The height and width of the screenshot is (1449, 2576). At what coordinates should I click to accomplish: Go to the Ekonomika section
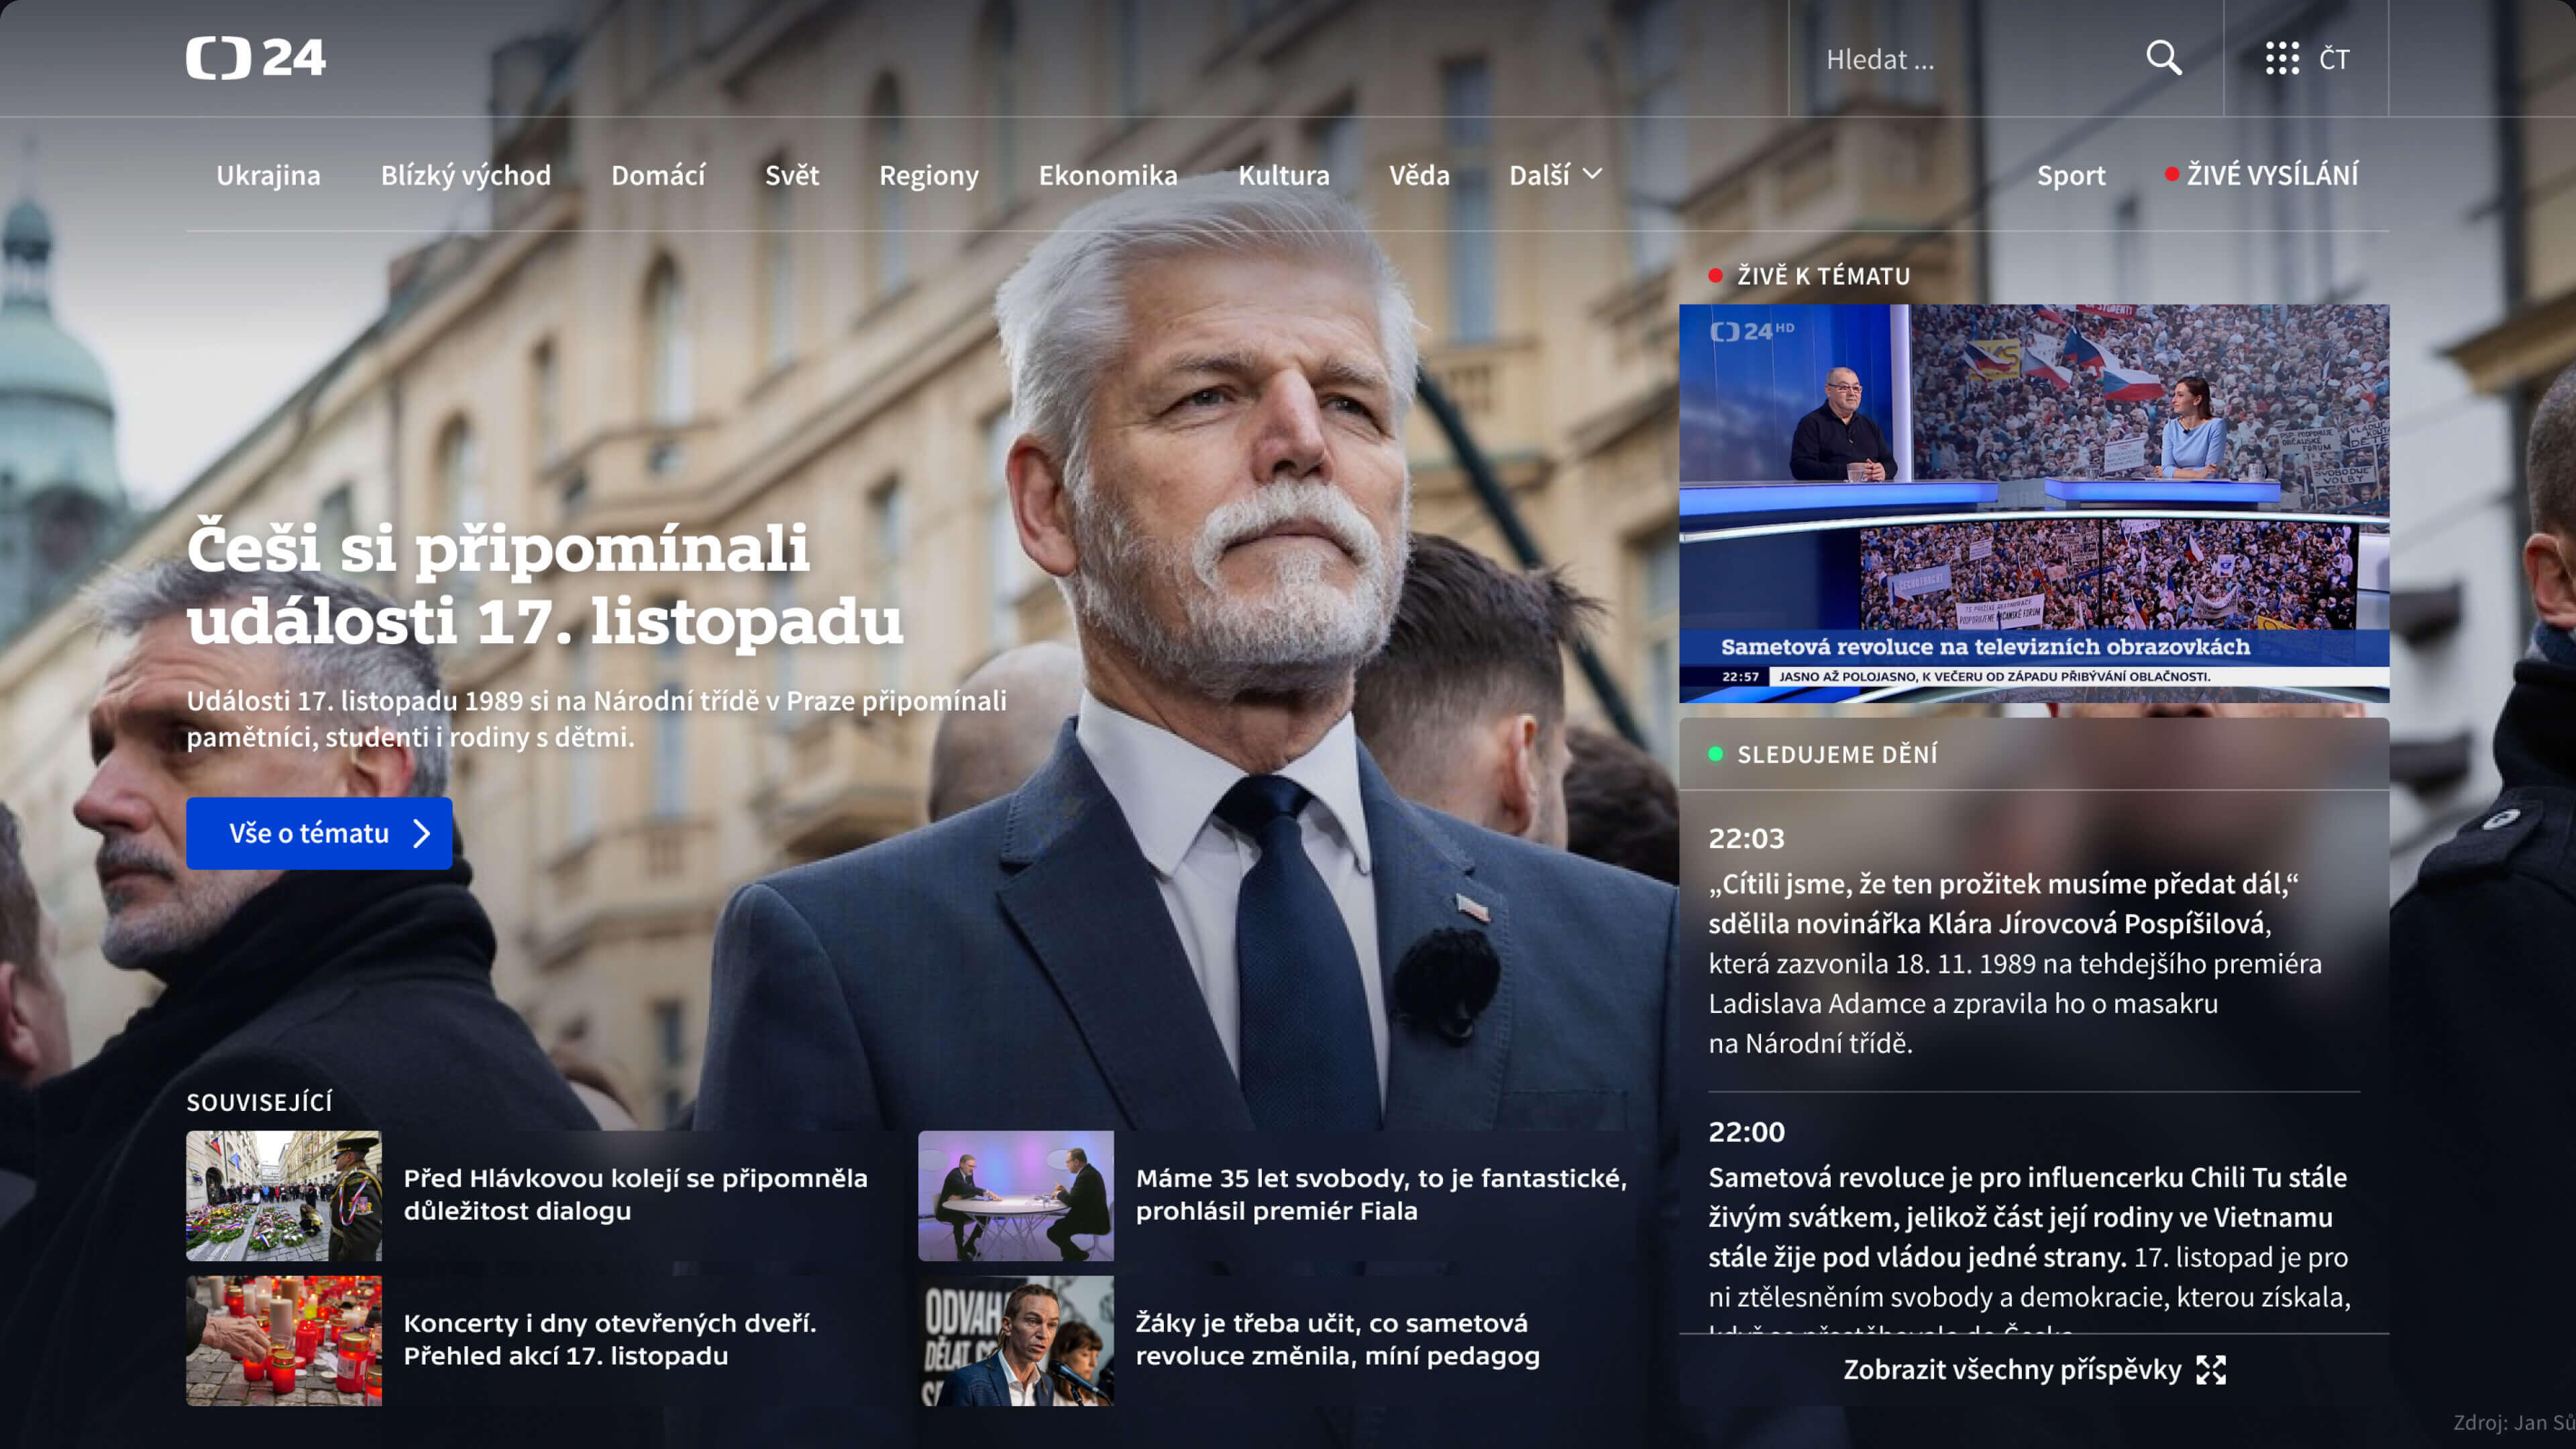click(x=1108, y=175)
